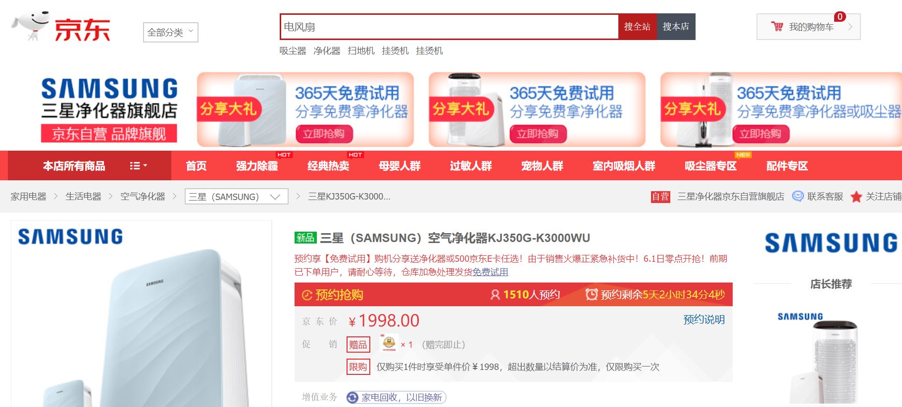Click the 搜本店 search button
This screenshot has width=902, height=407.
pos(676,27)
